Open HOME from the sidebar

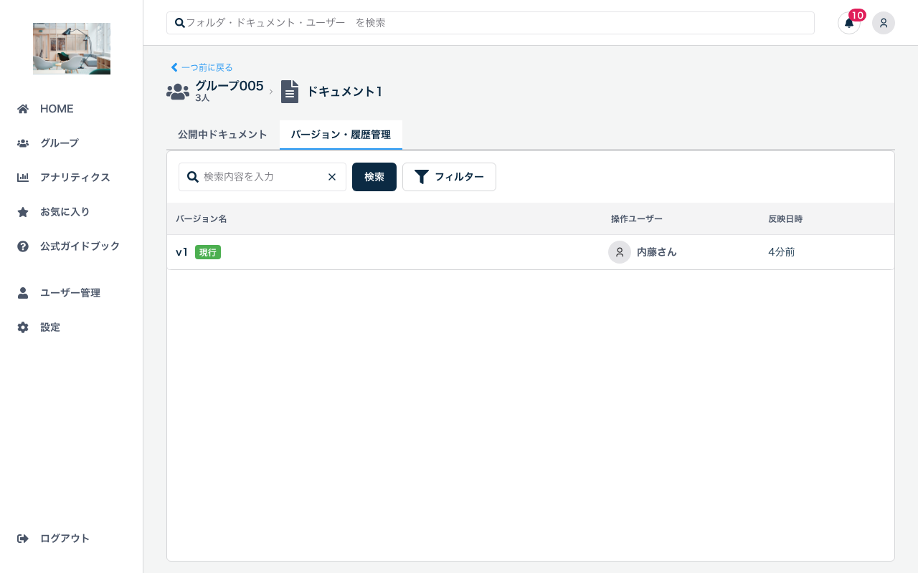click(x=57, y=109)
